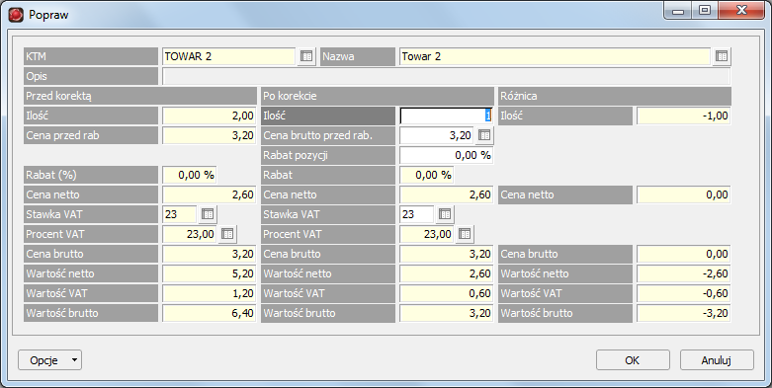Screen dimensions: 772x388
Task: Click the Przed korektą Stawka VAT field
Action: pyautogui.click(x=180, y=214)
